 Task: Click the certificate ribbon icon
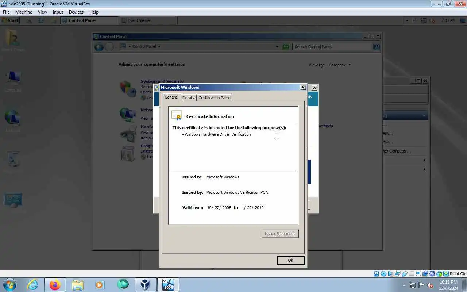(x=177, y=115)
